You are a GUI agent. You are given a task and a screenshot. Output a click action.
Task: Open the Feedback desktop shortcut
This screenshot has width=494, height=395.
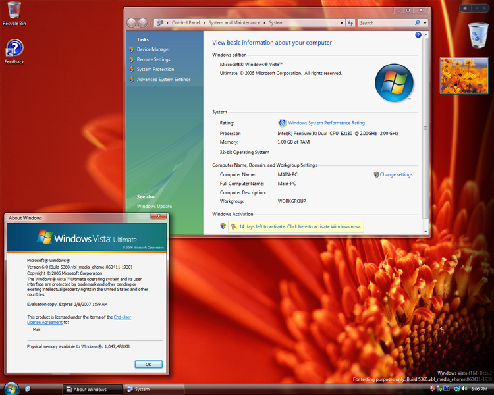[14, 51]
